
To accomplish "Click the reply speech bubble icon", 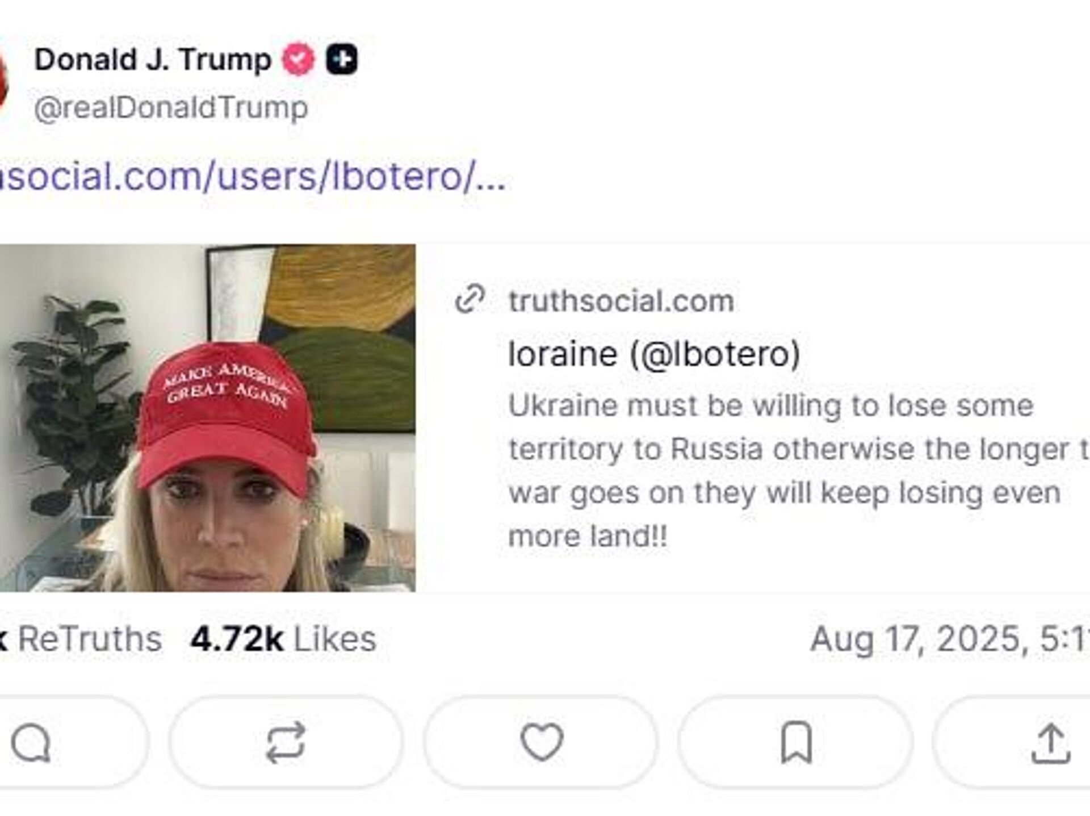I will [x=31, y=742].
